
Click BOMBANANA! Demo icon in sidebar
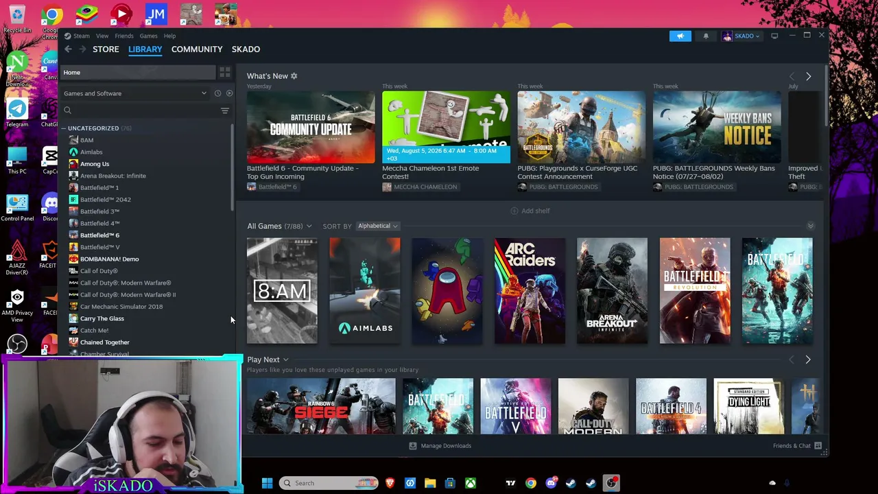pyautogui.click(x=73, y=259)
